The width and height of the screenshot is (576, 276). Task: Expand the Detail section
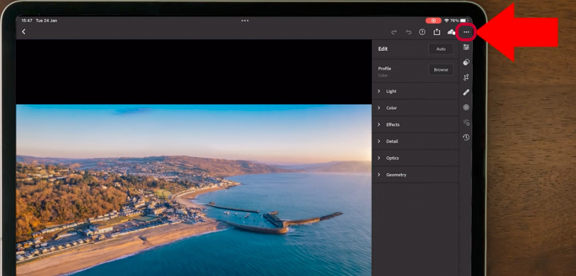click(416, 141)
